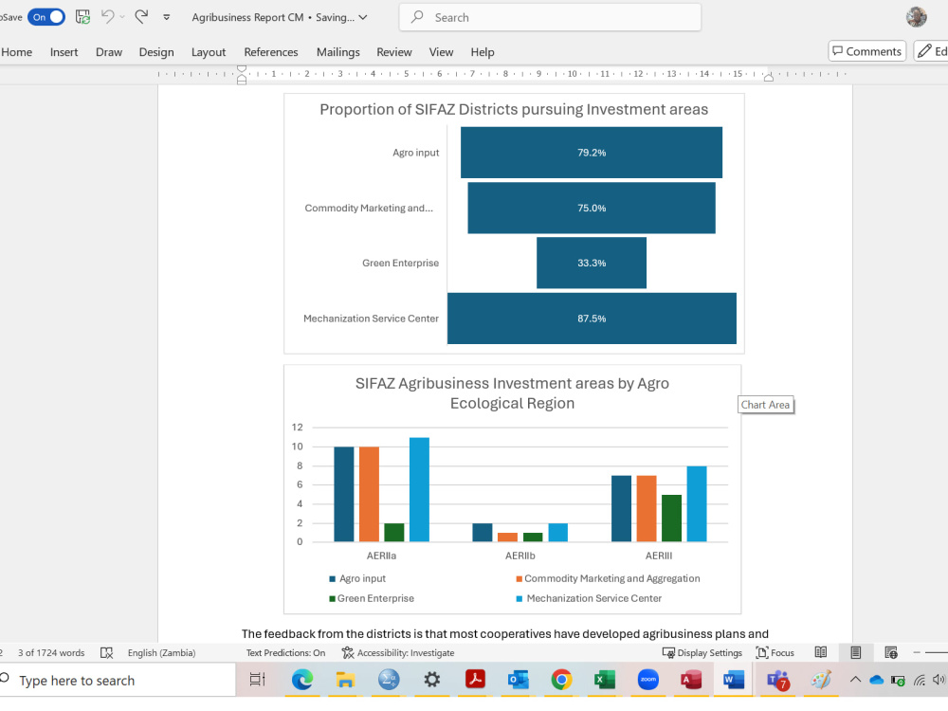
Task: Open the Insert ribbon tab
Action: [x=64, y=52]
